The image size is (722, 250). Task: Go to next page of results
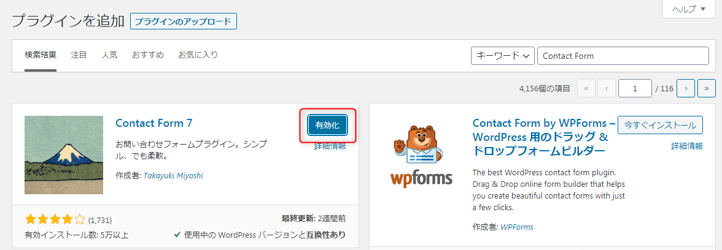(686, 88)
